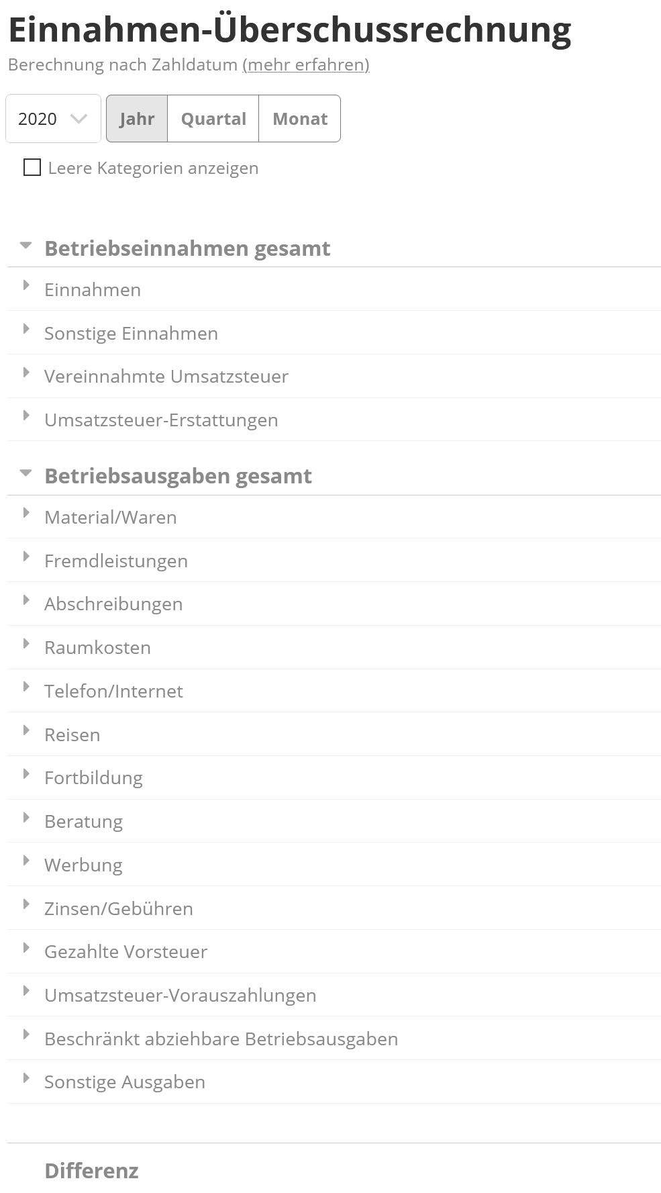Expand the Gezahlte Vorsteuer arrow

[x=26, y=948]
